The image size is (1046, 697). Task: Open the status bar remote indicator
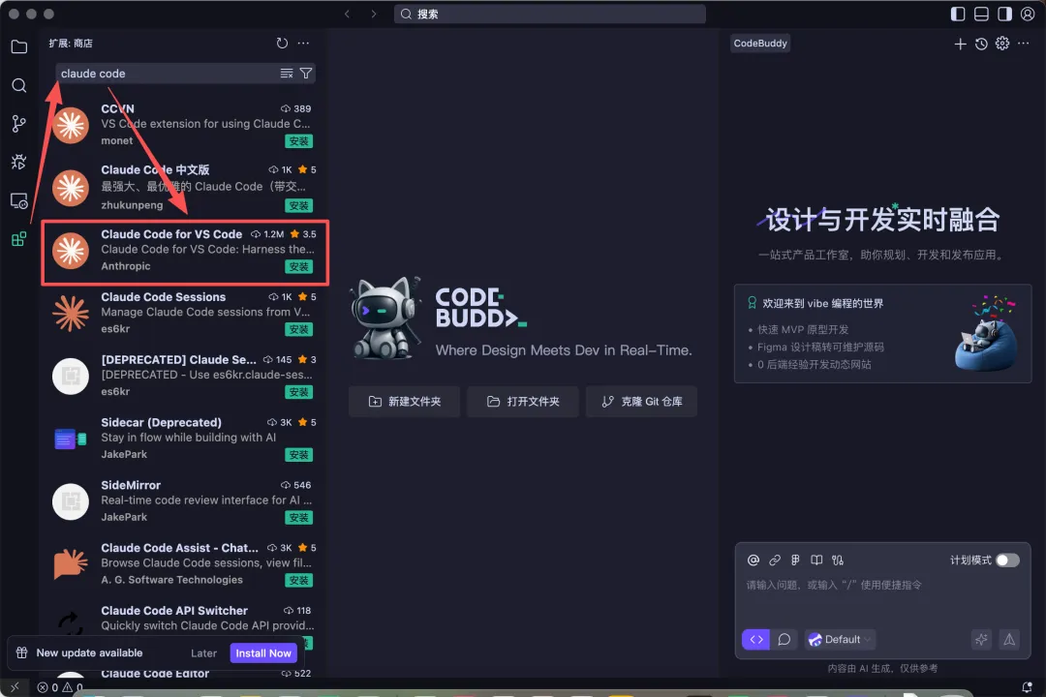tap(15, 687)
